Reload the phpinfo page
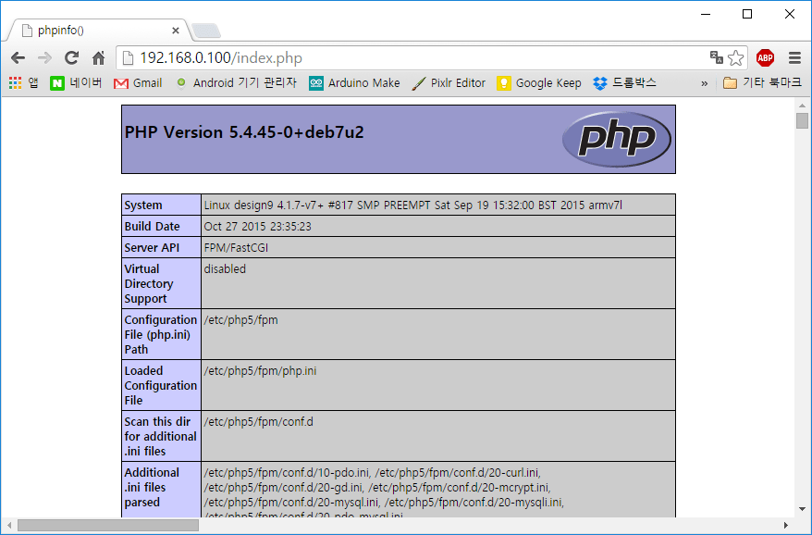Viewport: 812px width, 535px height. coord(71,57)
